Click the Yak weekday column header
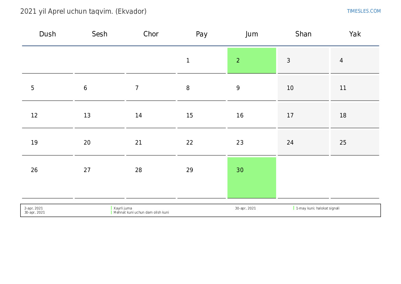 pos(355,34)
